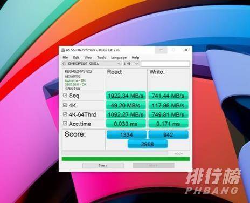The image size is (250, 203).
Task: Open the View menu
Action: click(88, 58)
